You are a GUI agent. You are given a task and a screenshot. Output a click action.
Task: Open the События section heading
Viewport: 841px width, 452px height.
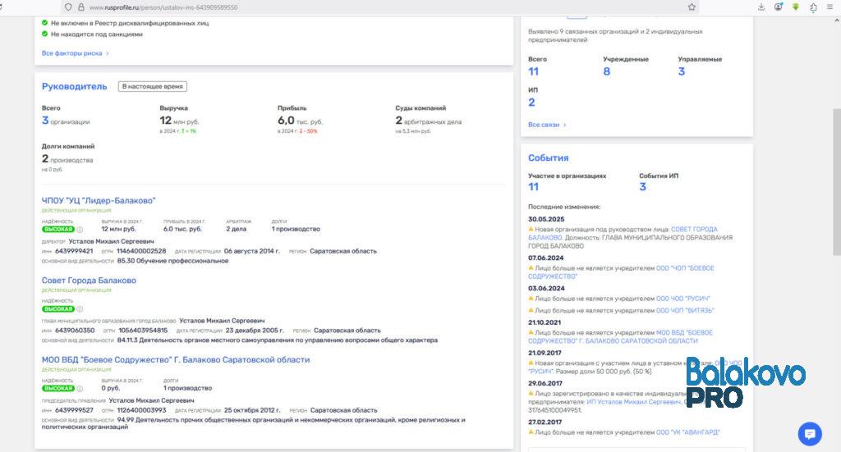(x=548, y=158)
